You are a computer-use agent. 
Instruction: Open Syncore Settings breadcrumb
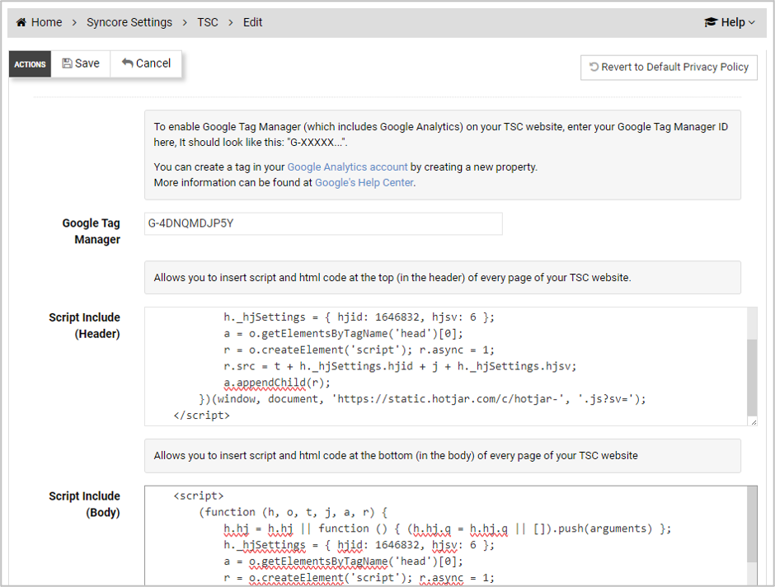coord(129,22)
